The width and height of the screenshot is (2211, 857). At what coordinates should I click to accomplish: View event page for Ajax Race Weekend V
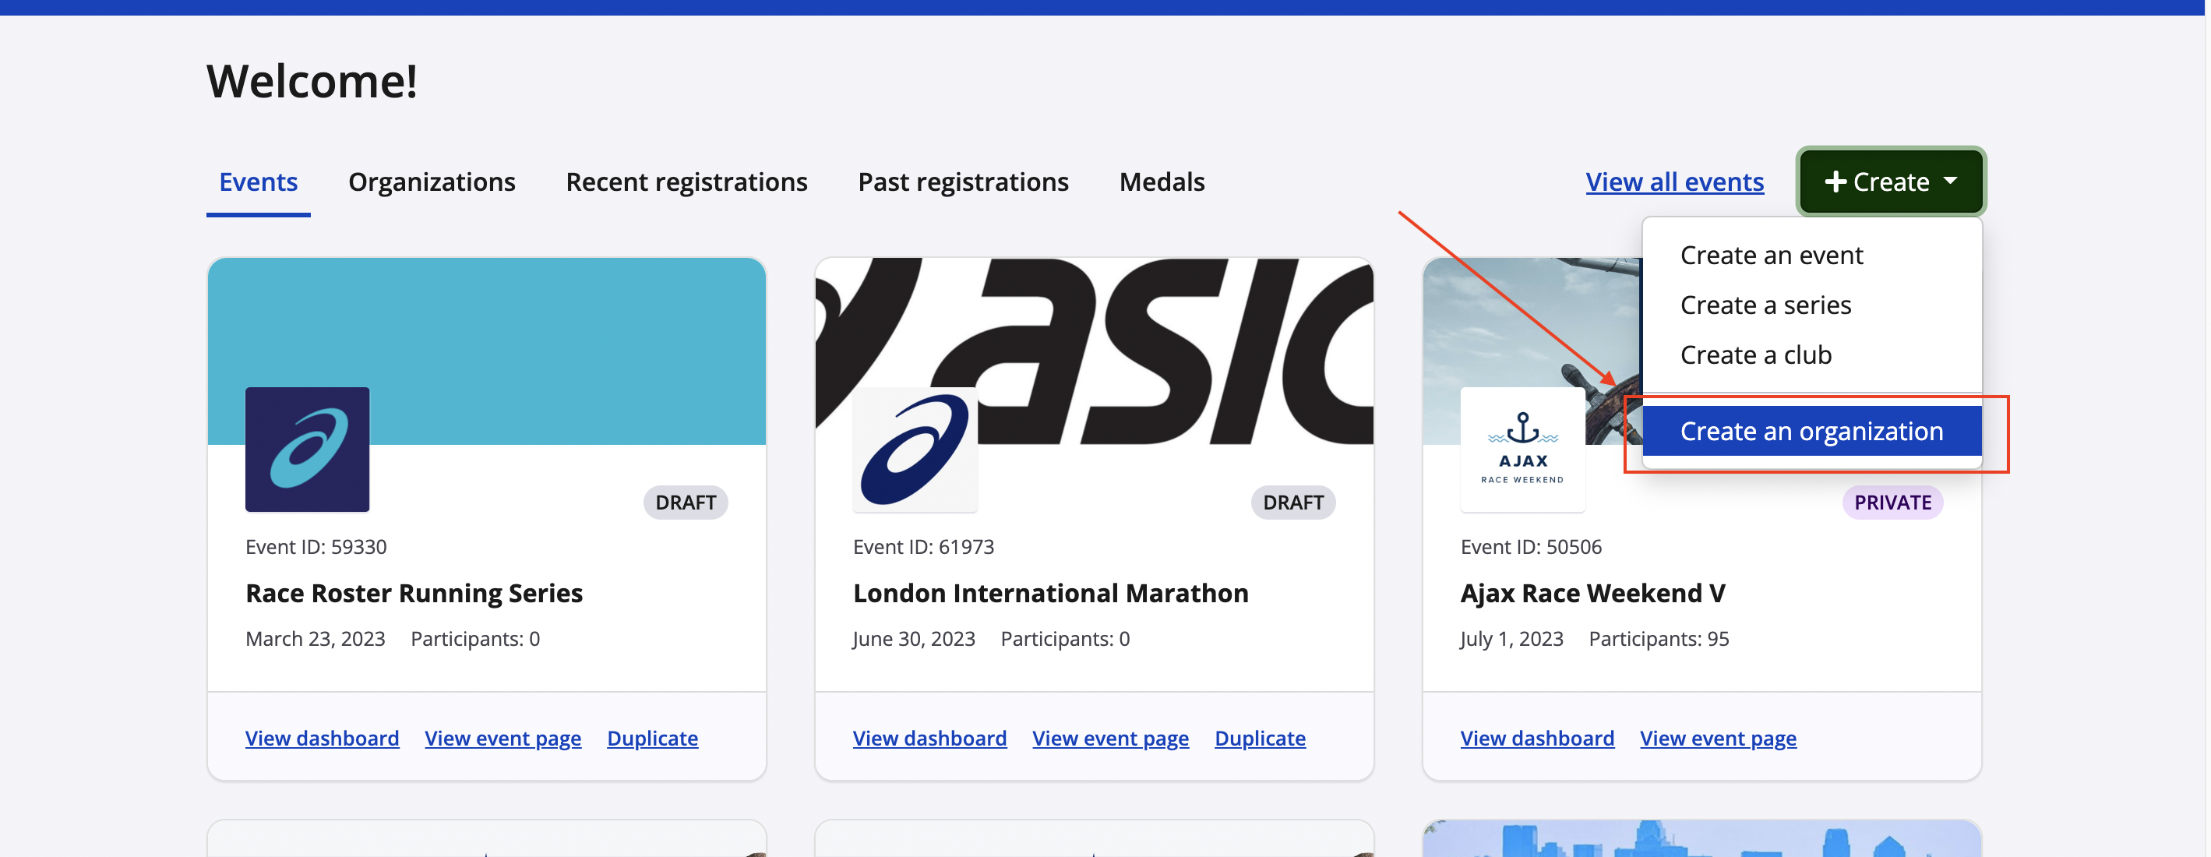(1718, 739)
